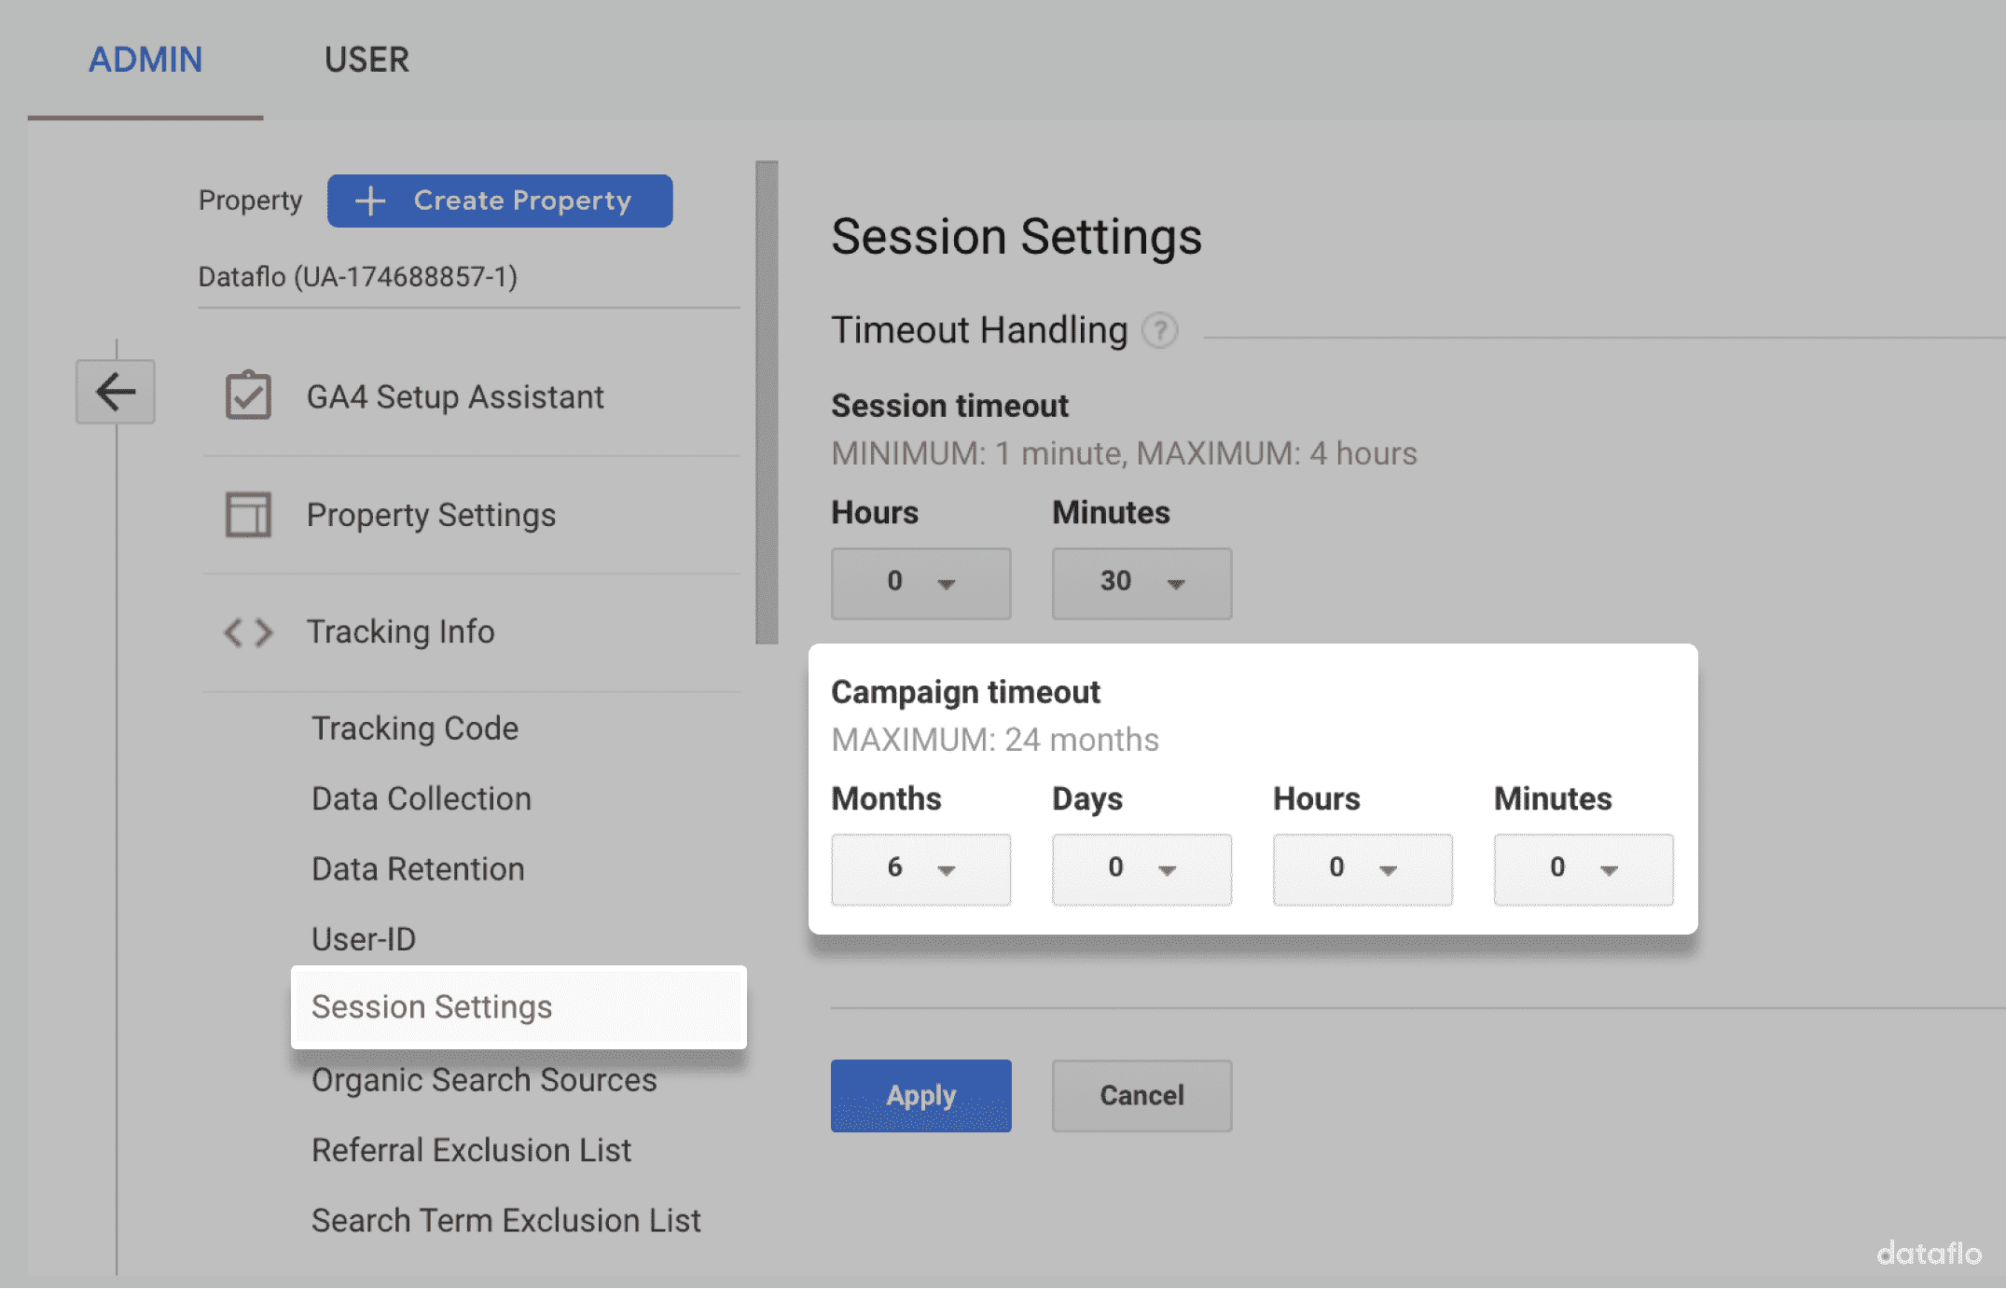Screen dimensions: 2006x1289
Task: Switch to the ADMIN tab
Action: coord(145,59)
